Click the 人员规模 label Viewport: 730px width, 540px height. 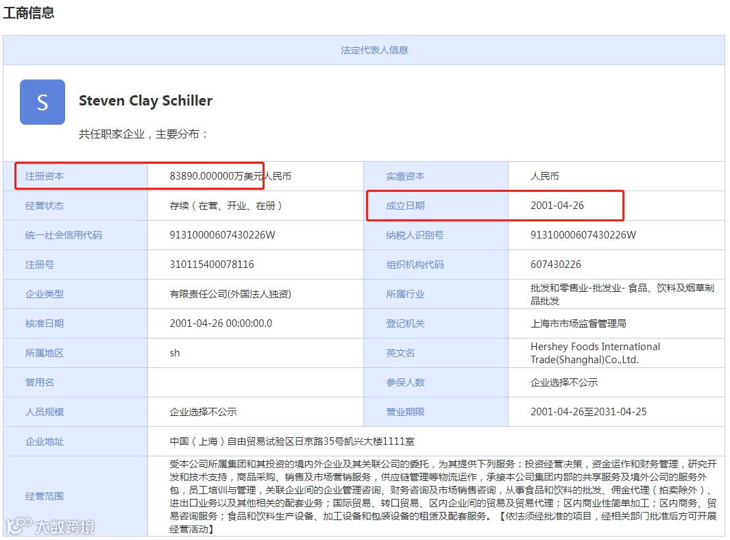45,412
